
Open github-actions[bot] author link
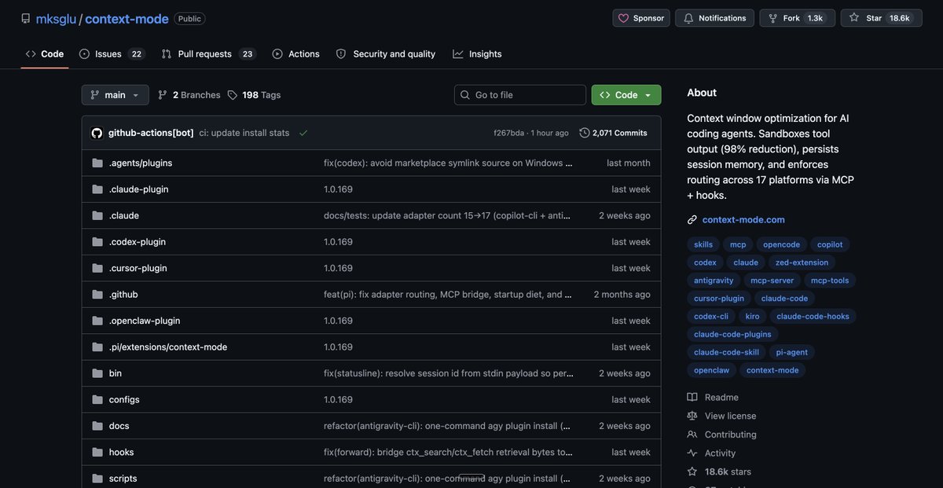pyautogui.click(x=151, y=133)
